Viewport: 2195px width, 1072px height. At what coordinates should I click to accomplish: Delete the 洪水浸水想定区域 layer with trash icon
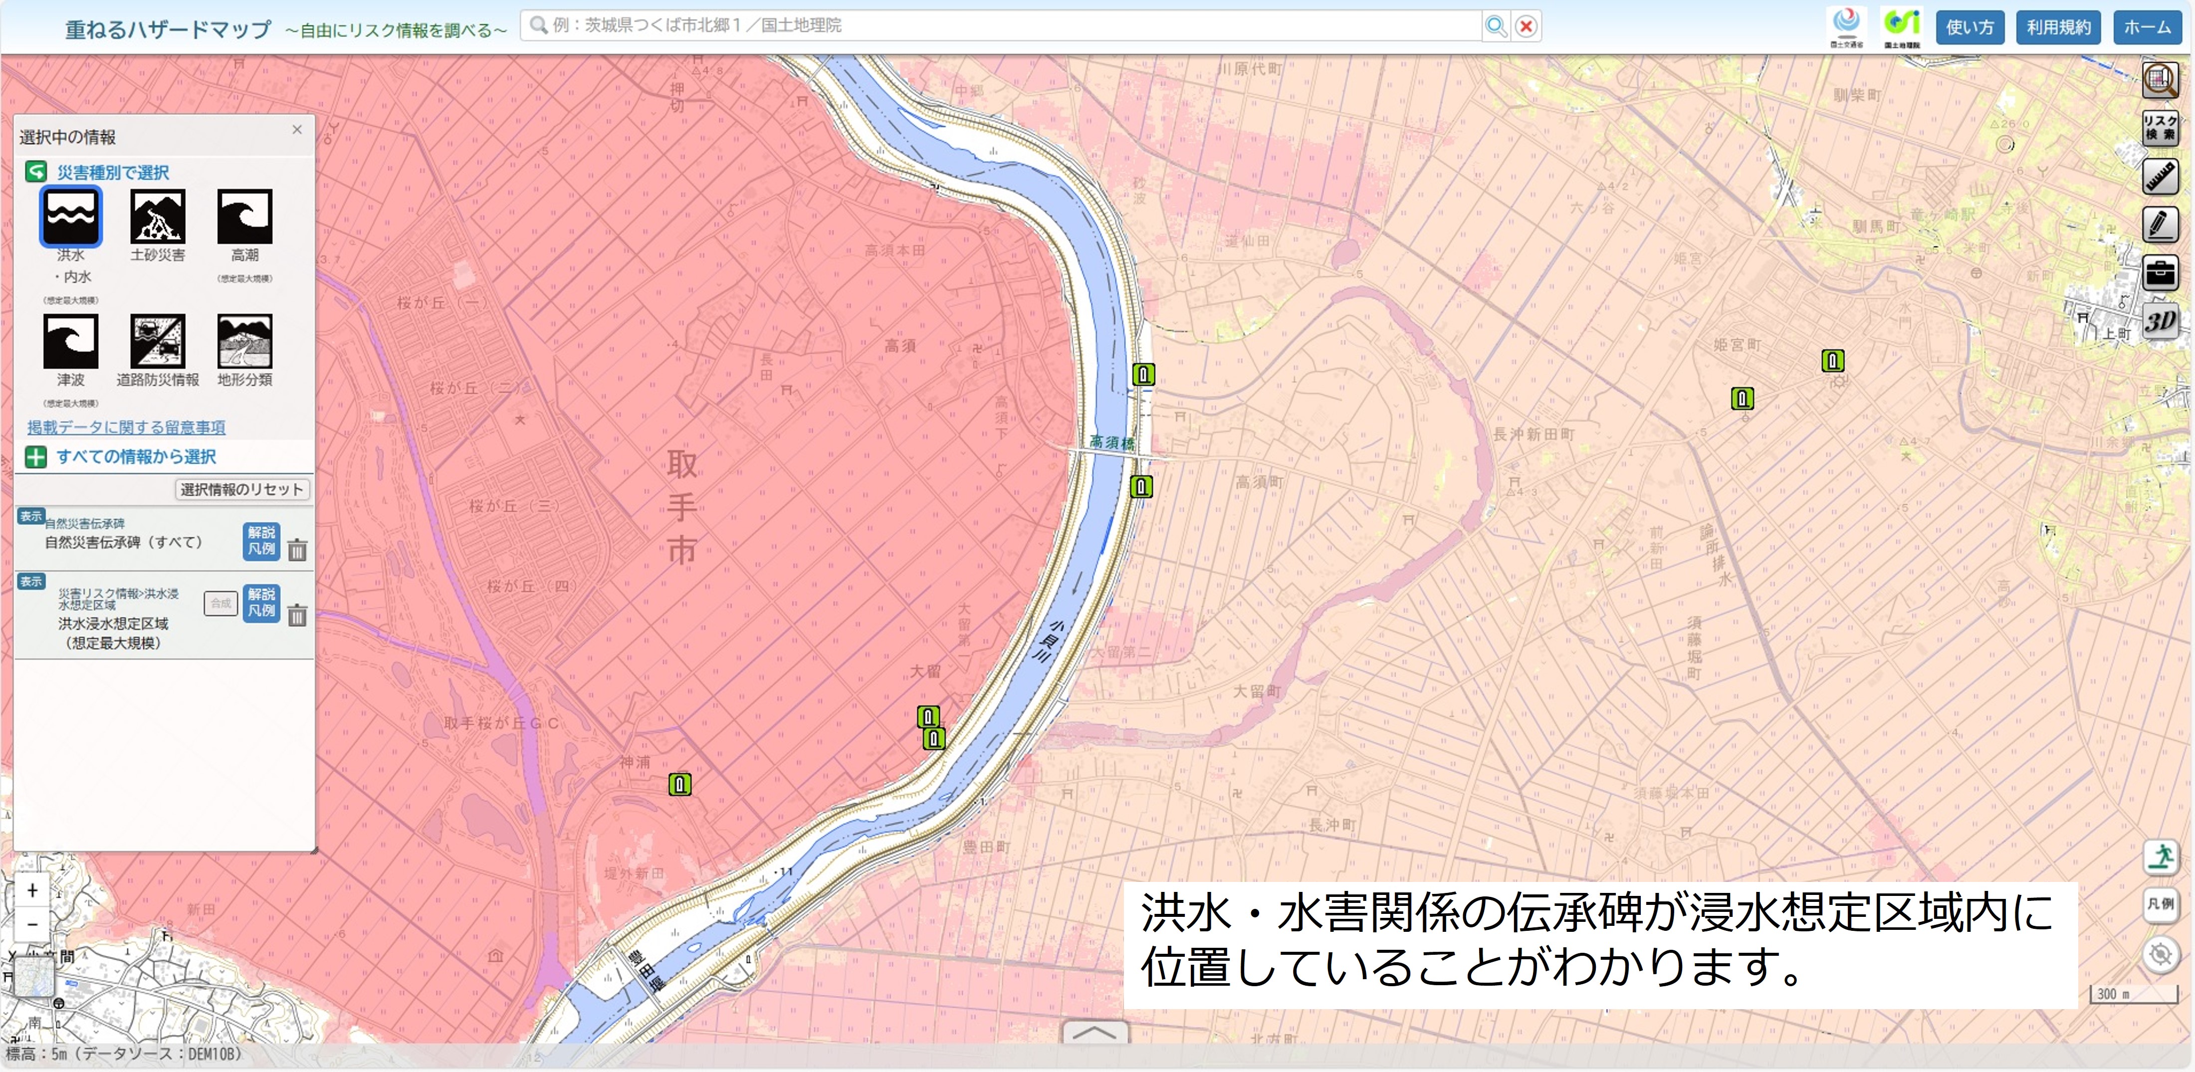pyautogui.click(x=296, y=615)
